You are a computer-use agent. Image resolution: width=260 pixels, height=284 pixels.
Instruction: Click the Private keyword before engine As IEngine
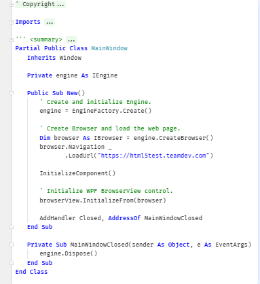(39, 75)
